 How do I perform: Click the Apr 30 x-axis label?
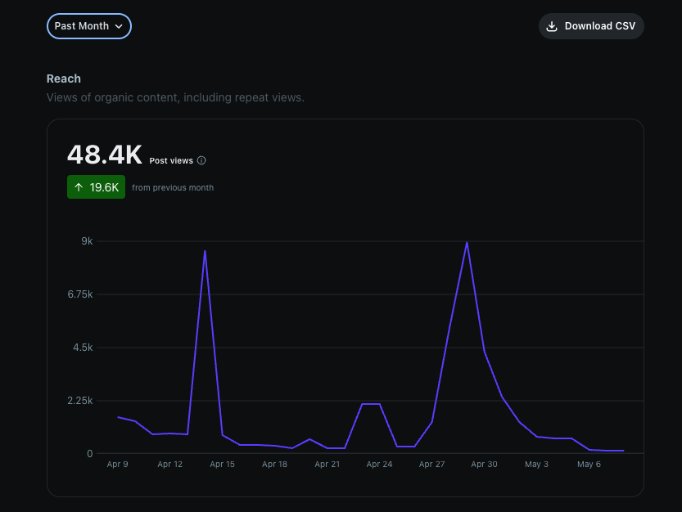484,465
